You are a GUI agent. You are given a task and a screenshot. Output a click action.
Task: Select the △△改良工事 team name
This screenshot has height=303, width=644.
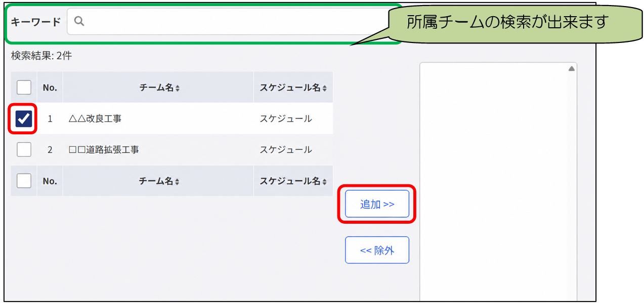coord(95,119)
